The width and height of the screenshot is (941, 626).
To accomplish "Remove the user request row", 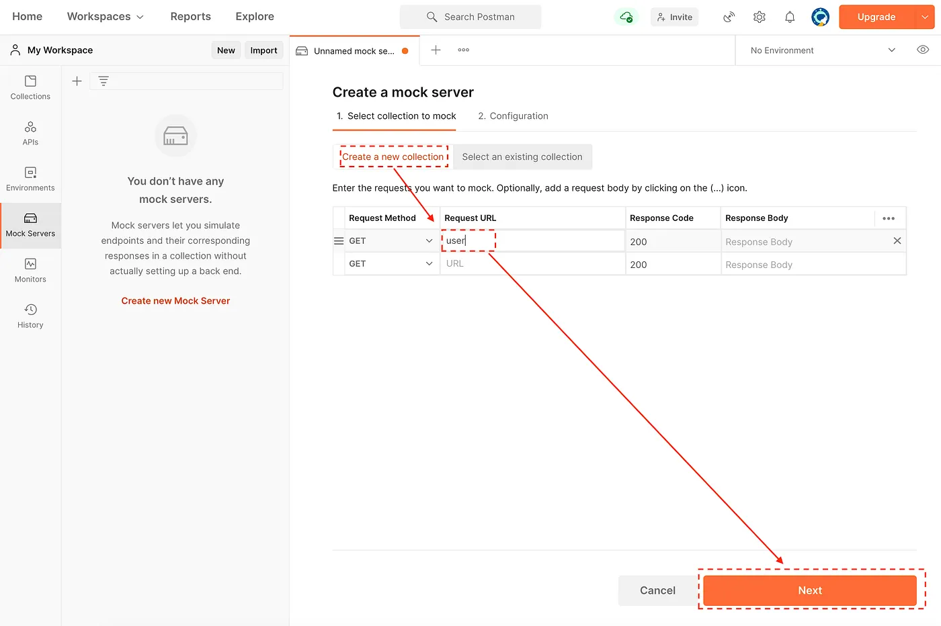I will click(897, 240).
